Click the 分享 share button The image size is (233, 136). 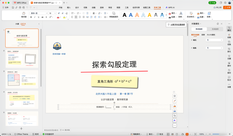click(x=227, y=7)
